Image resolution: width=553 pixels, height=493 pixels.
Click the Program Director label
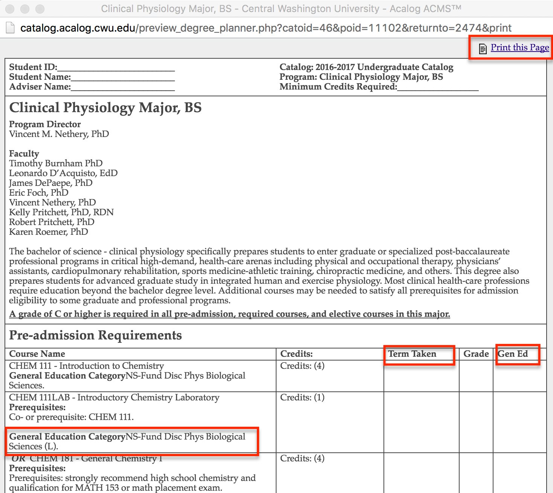tap(45, 124)
